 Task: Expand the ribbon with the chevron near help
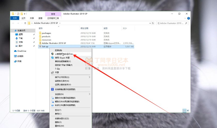coord(185,18)
